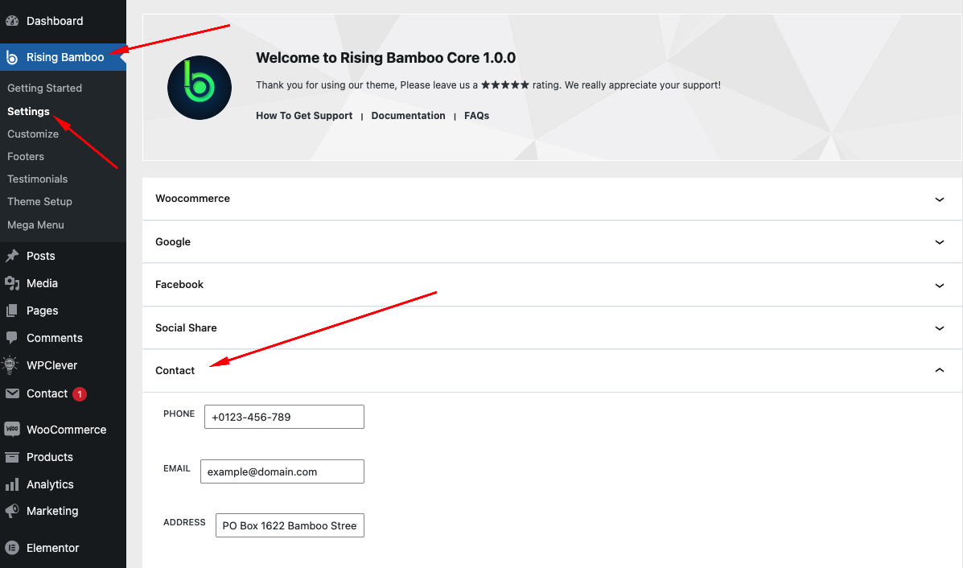Click the Phone number input field
The width and height of the screenshot is (963, 568).
[x=284, y=417]
